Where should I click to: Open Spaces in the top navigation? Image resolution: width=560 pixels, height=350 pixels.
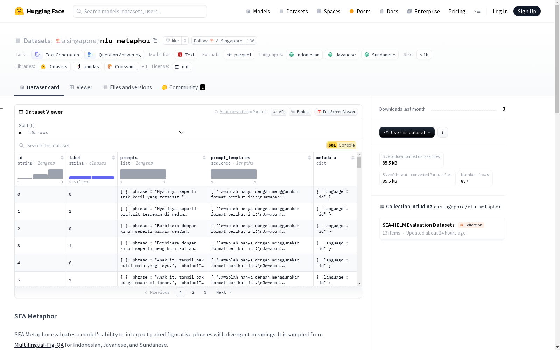[x=329, y=11]
